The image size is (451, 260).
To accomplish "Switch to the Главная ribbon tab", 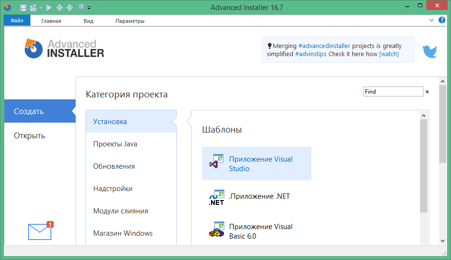I will pyautogui.click(x=51, y=21).
